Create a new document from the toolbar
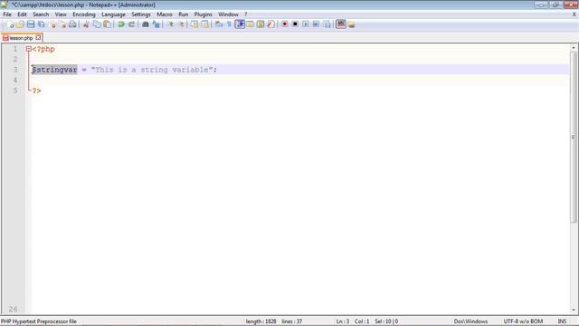This screenshot has width=579, height=326. (10, 24)
